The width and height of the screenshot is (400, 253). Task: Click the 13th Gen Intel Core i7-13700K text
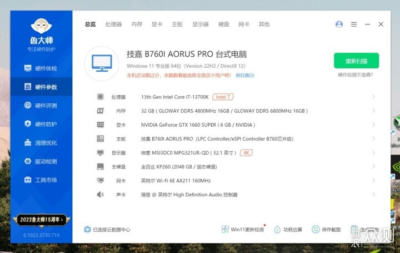[175, 97]
